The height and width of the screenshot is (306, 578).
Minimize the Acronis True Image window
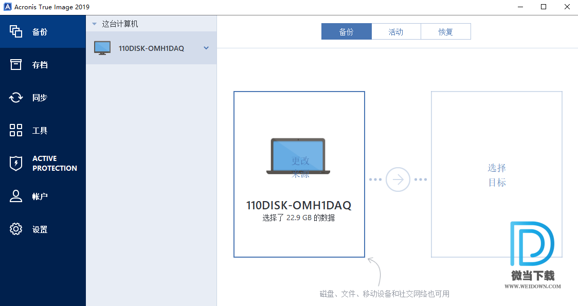tap(520, 7)
